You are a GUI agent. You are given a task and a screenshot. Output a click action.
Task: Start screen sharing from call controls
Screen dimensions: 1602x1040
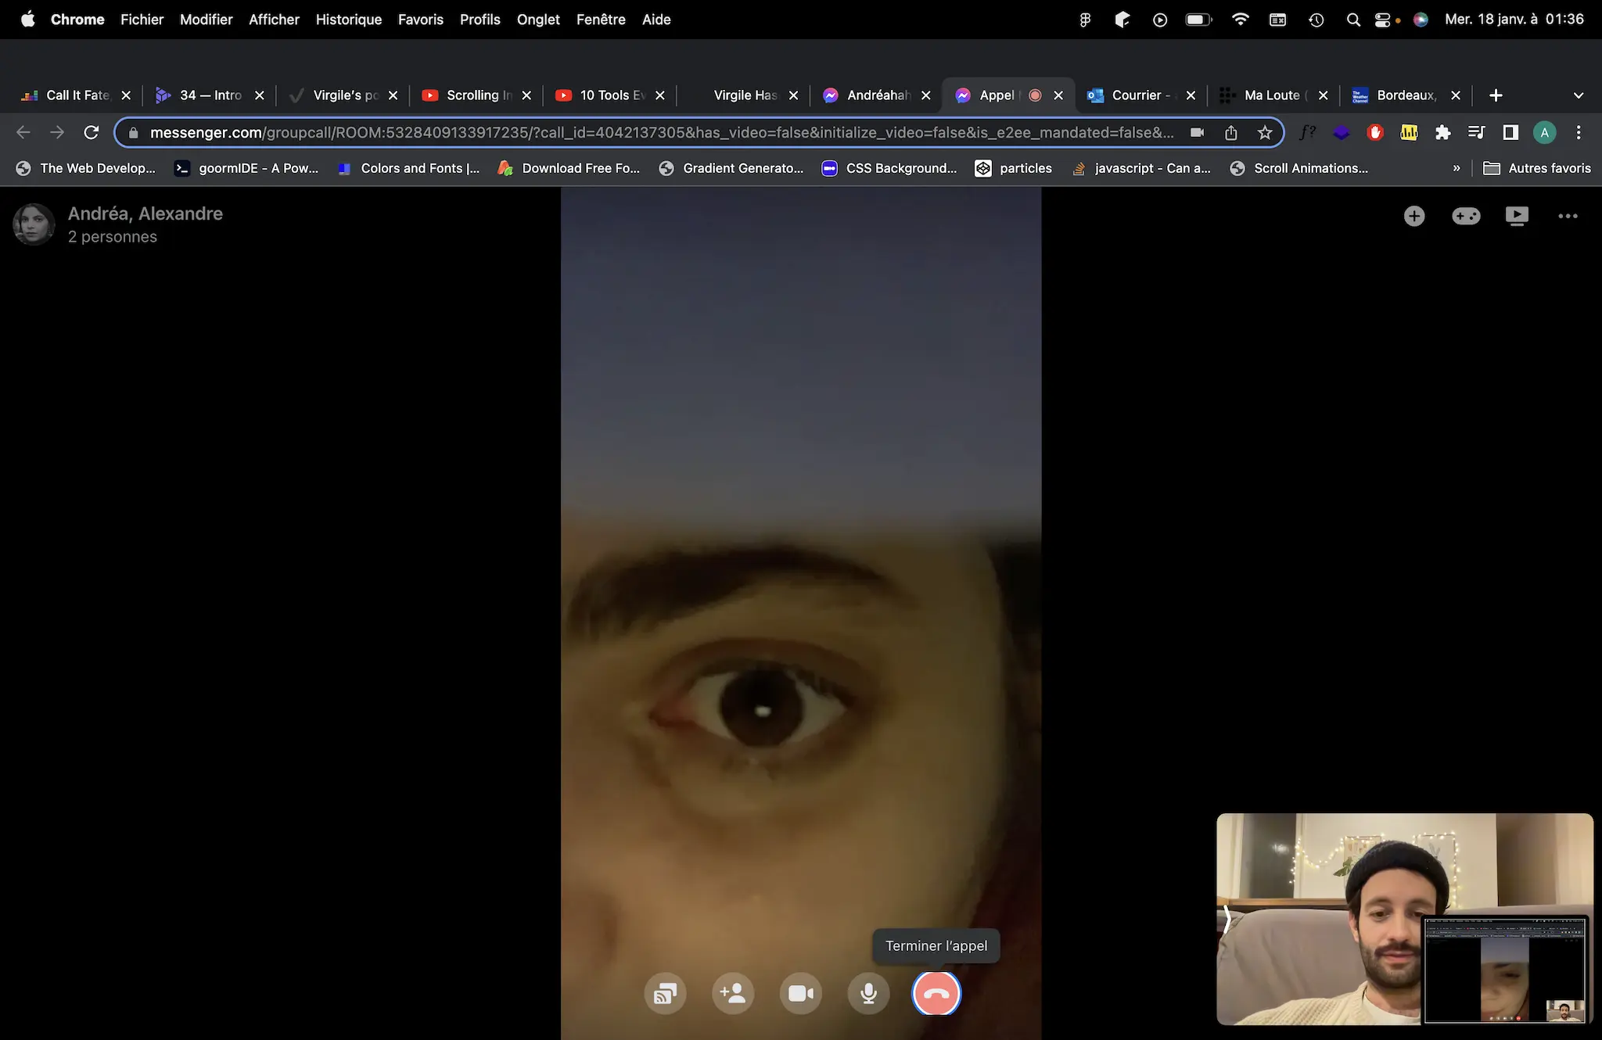665,994
